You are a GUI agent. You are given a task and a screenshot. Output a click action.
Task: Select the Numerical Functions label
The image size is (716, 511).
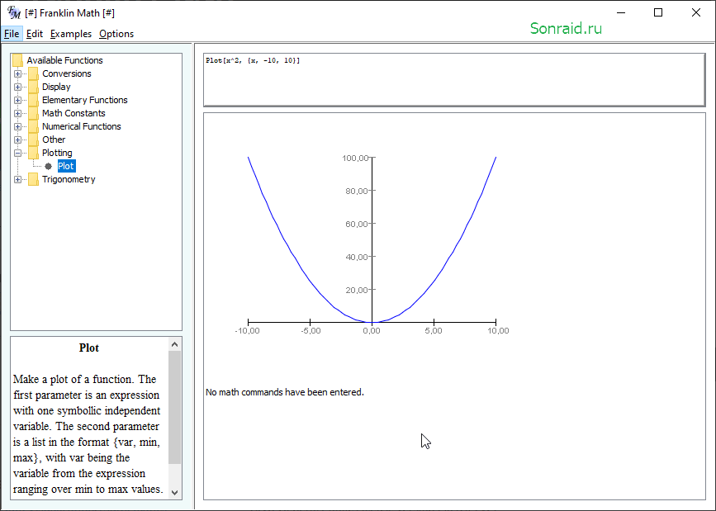(x=81, y=126)
